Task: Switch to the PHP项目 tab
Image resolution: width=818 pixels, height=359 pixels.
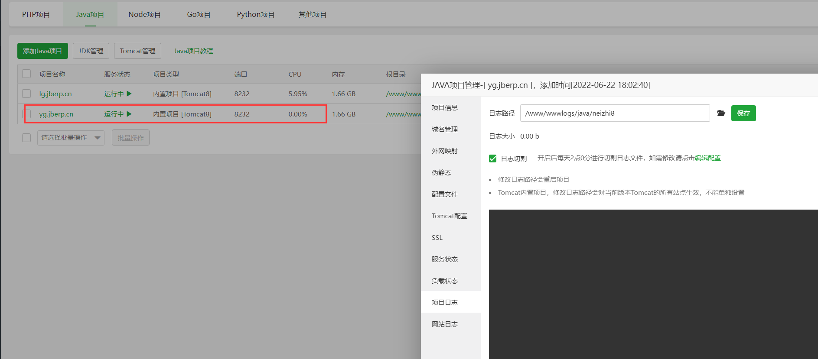Action: [36, 14]
